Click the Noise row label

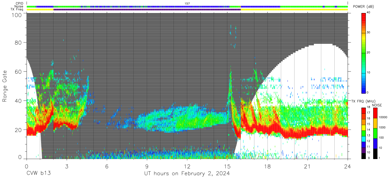[19, 6]
